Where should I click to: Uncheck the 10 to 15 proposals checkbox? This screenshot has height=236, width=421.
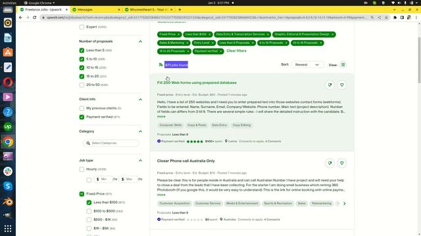click(x=82, y=68)
